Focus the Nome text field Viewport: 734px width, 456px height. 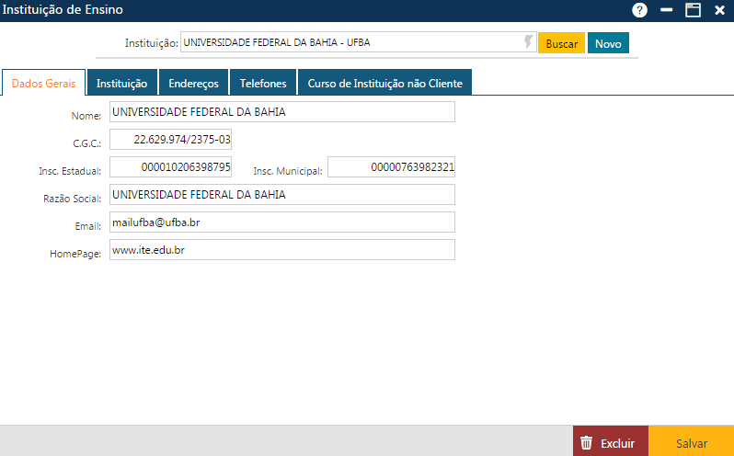pyautogui.click(x=281, y=112)
